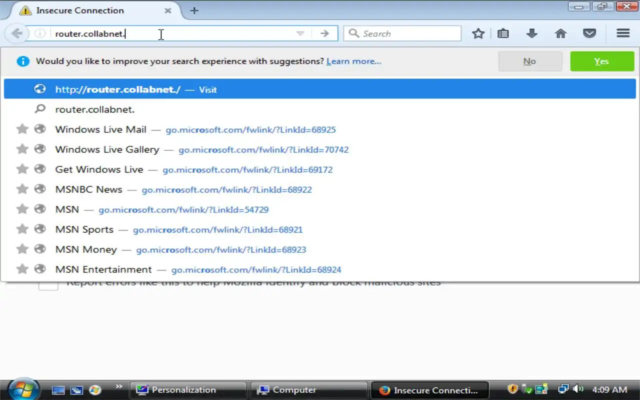Click the magnifier icon beside router.collabnet. search
The width and height of the screenshot is (640, 400).
tap(40, 109)
